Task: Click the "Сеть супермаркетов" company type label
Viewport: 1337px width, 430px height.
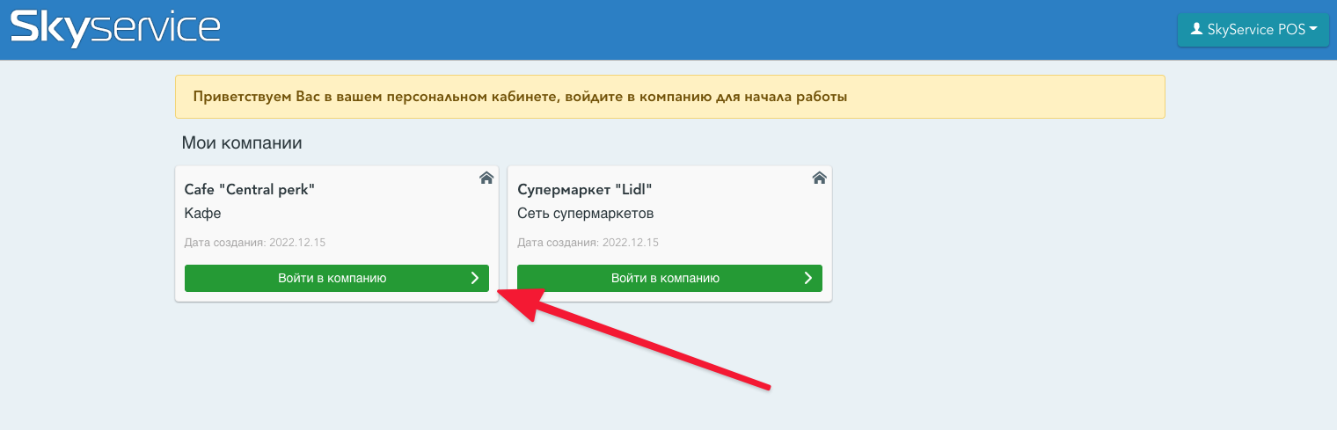Action: (585, 214)
